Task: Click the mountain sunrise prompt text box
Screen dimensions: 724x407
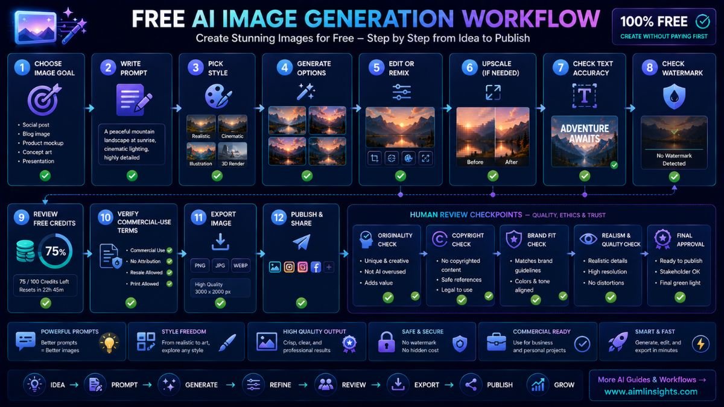Action: [131, 145]
